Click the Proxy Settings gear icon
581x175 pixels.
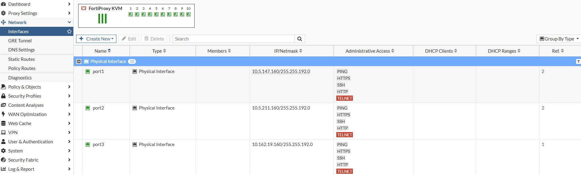[x=3, y=13]
